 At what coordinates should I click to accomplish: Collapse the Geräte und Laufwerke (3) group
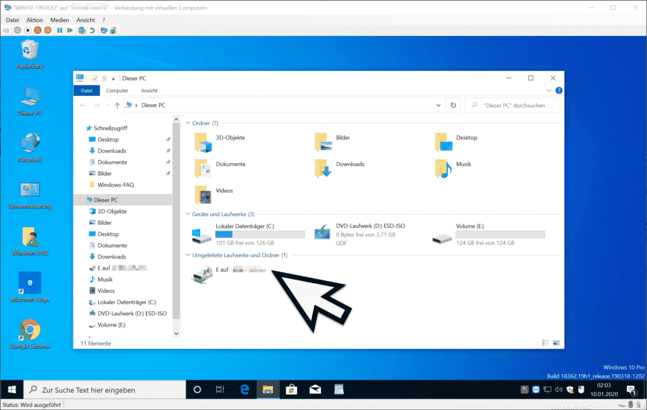[x=188, y=214]
